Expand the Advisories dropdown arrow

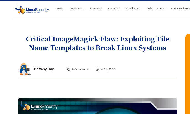pos(84,9)
